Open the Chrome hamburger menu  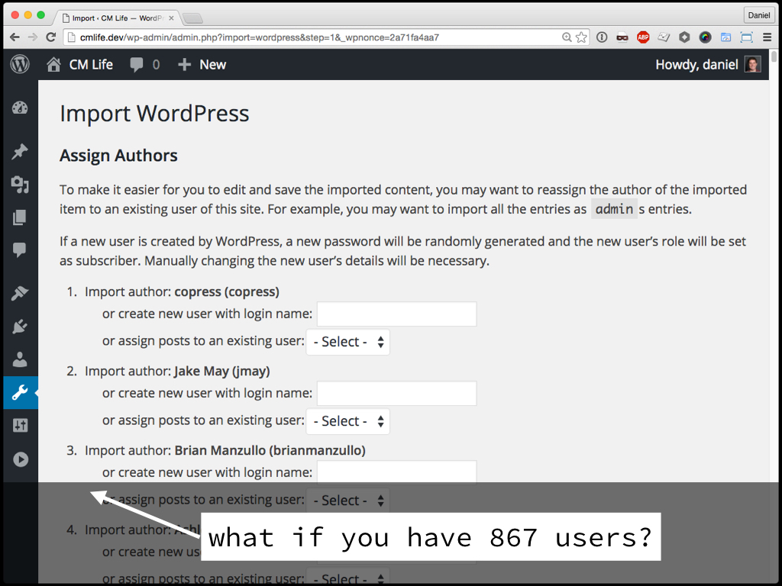(x=767, y=37)
